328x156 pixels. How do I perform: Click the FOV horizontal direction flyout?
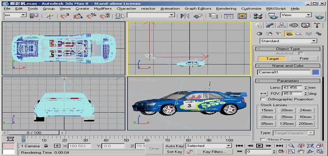click(x=263, y=94)
